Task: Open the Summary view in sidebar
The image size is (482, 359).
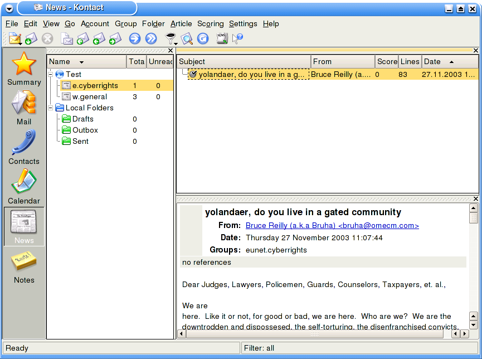Action: tap(24, 69)
